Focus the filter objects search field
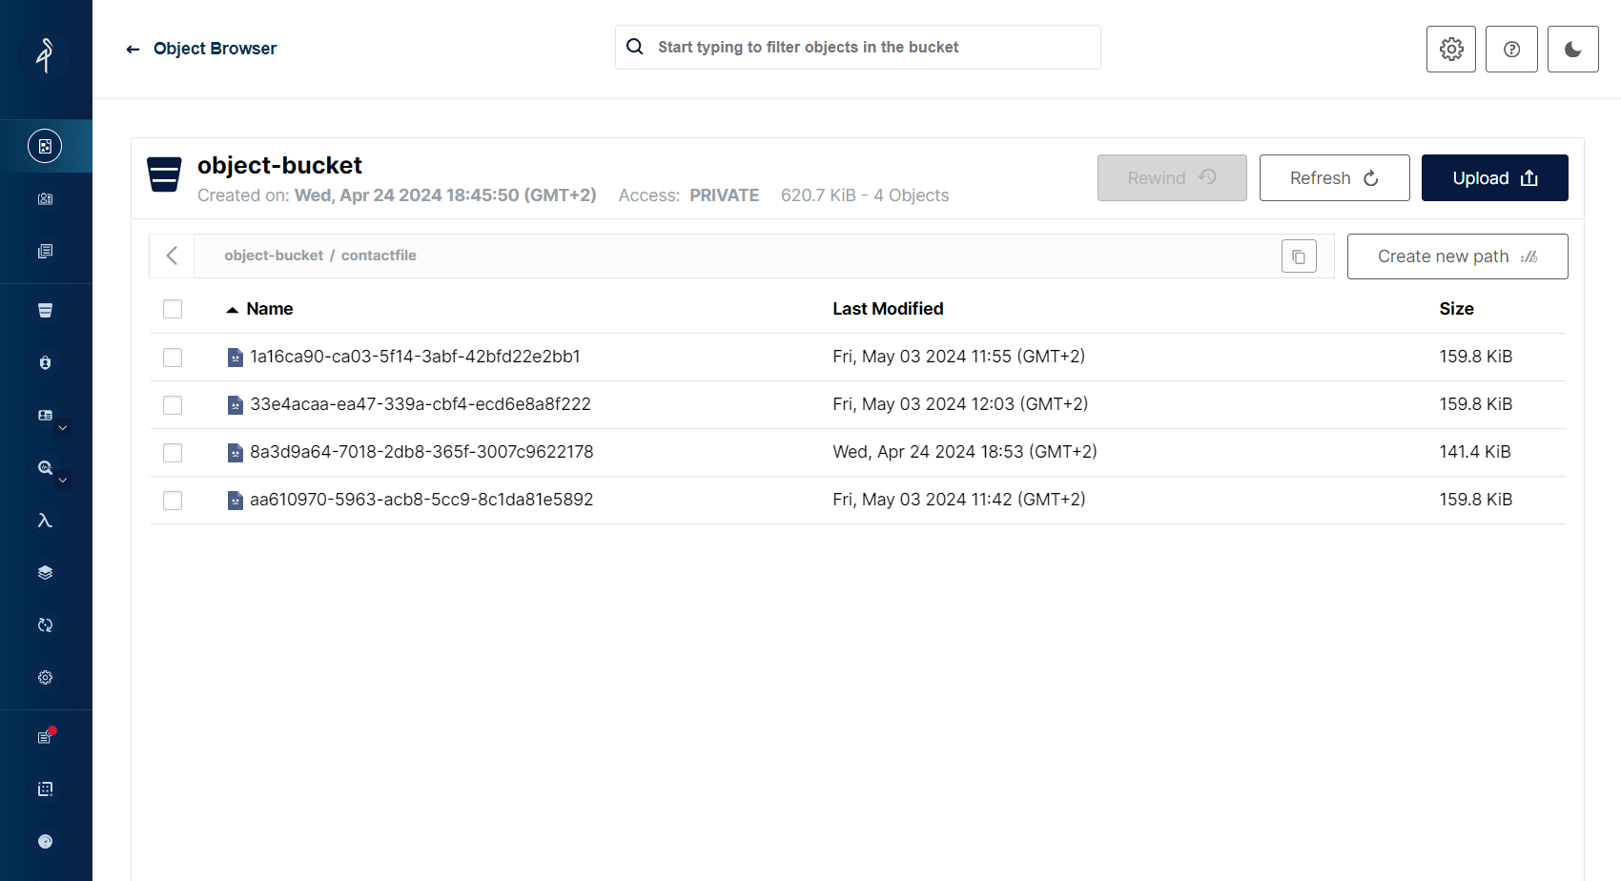Image resolution: width=1621 pixels, height=881 pixels. tap(858, 48)
